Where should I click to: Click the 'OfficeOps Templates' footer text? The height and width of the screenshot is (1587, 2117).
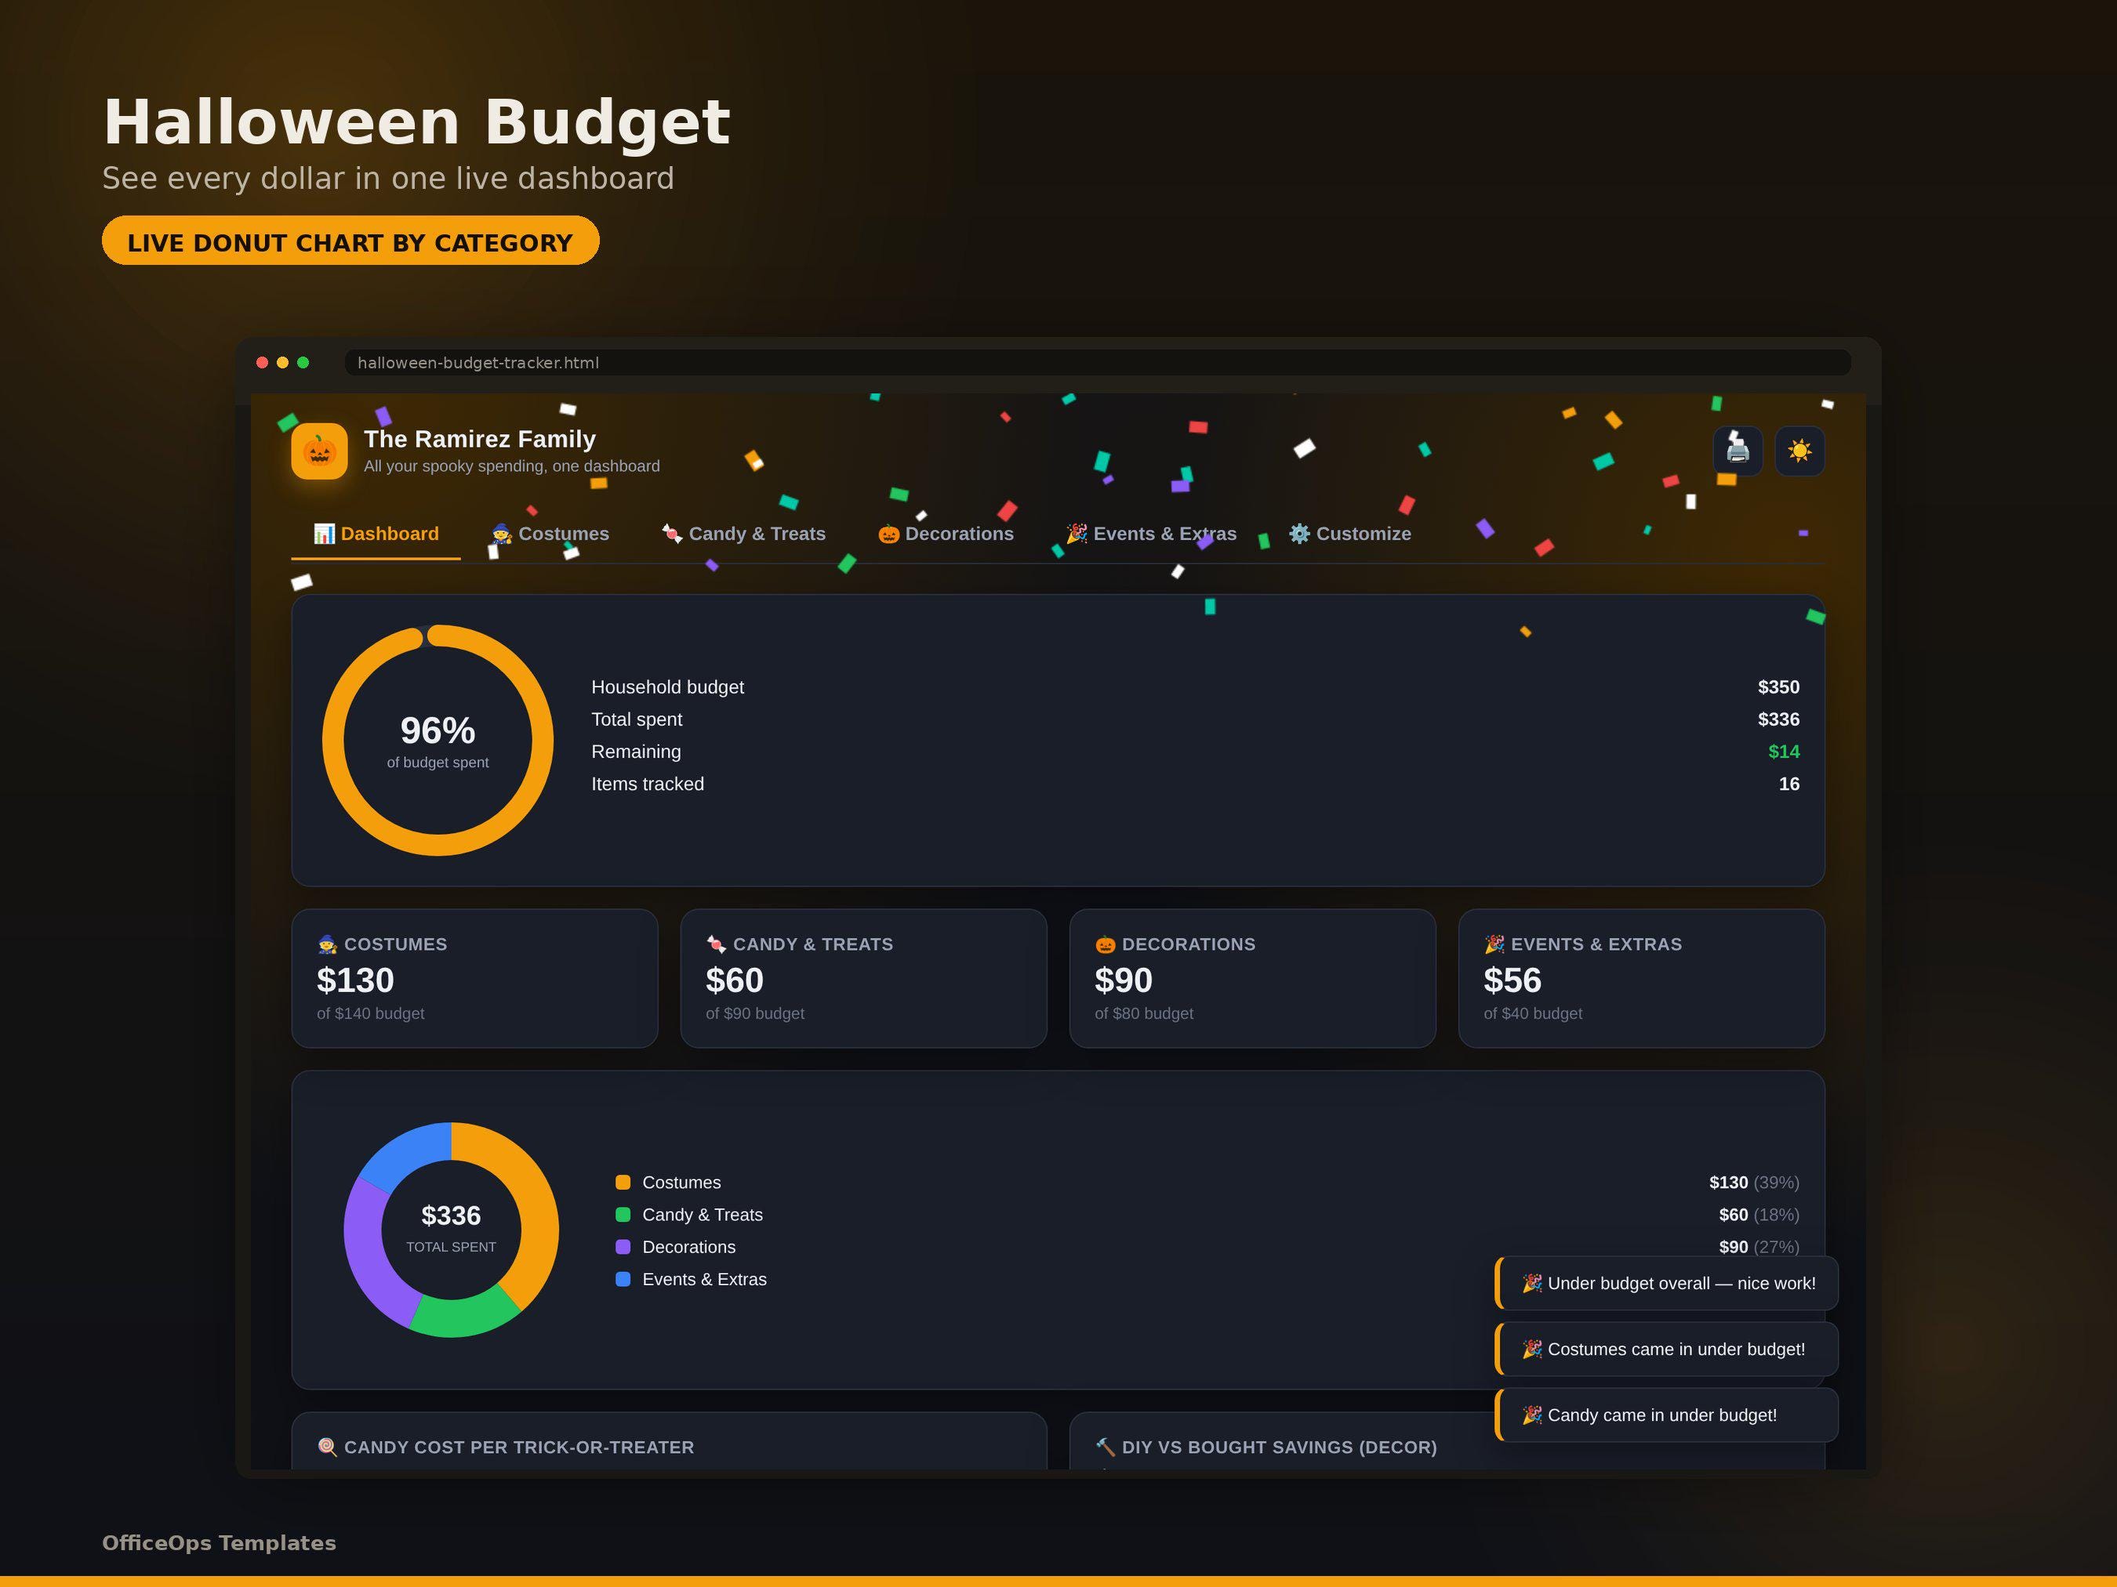[220, 1543]
